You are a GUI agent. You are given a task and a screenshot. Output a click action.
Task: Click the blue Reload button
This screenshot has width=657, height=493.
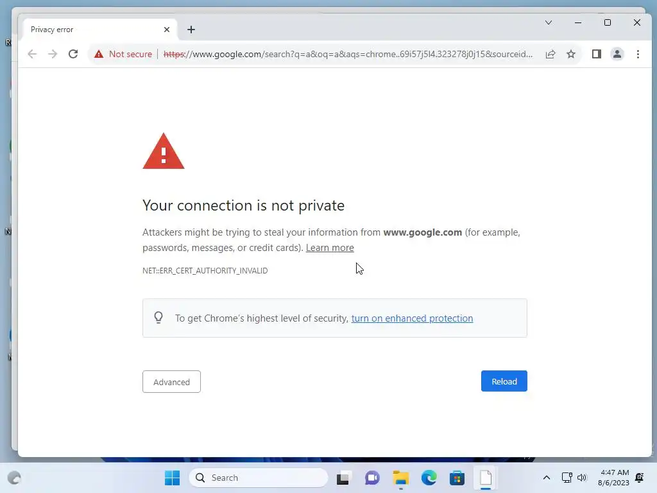coord(504,381)
